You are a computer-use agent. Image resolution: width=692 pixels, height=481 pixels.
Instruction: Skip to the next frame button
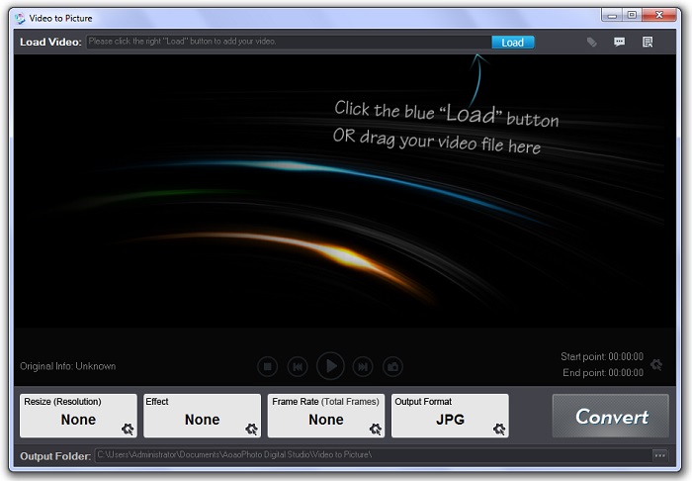363,366
